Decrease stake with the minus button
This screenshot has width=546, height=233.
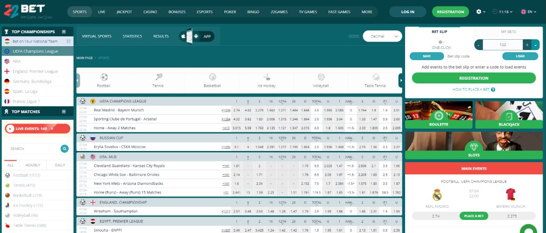(479, 45)
